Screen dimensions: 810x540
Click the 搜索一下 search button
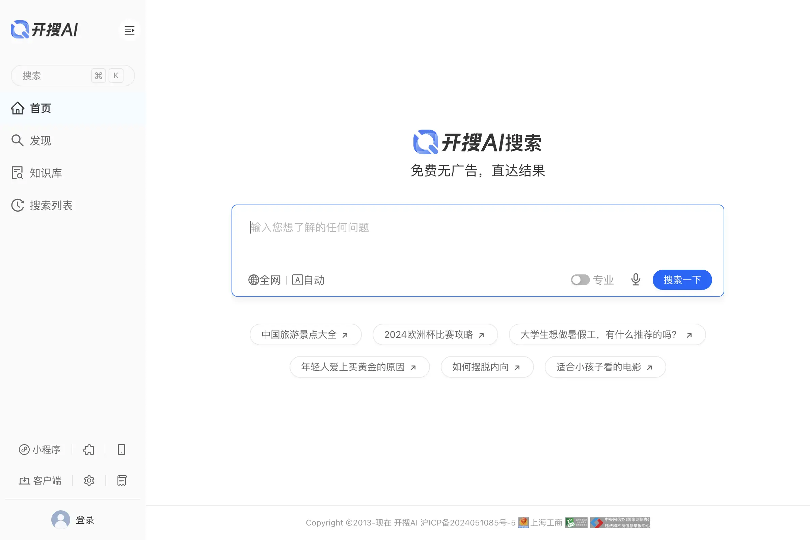coord(682,280)
